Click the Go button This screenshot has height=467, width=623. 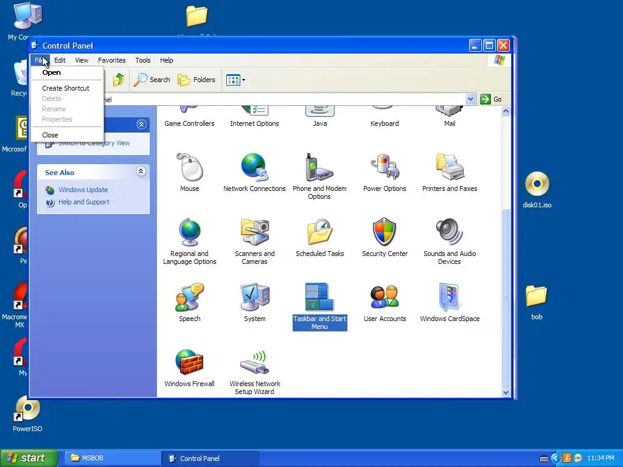pos(491,99)
